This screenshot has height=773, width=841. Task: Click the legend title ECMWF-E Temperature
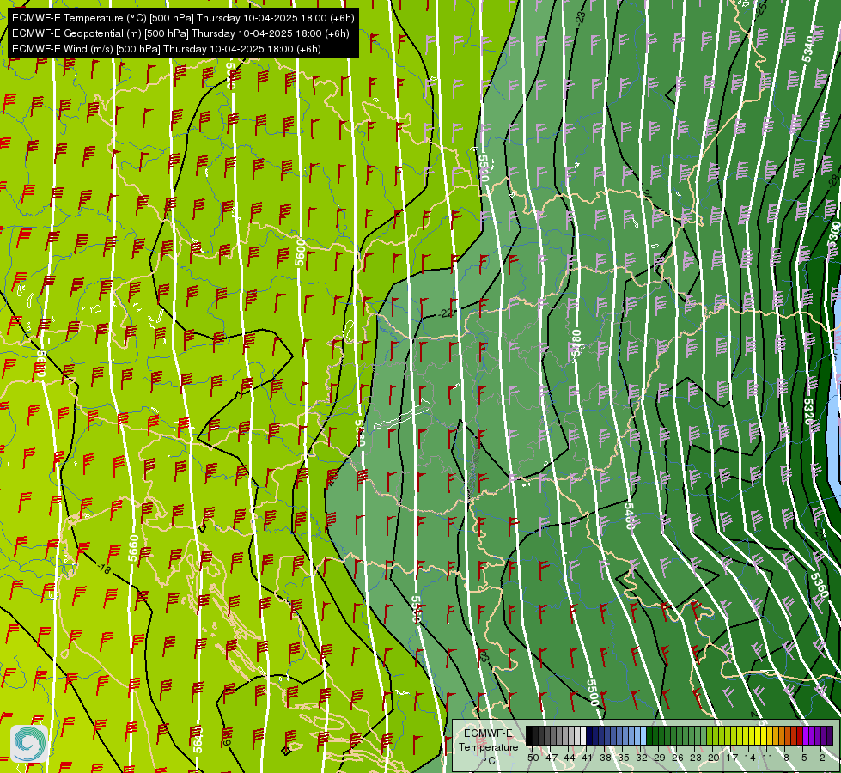489,740
